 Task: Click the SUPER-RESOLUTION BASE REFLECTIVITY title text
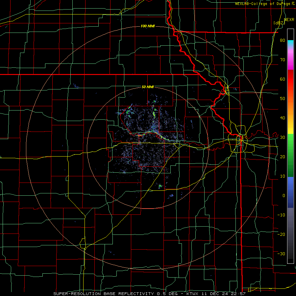point(104,294)
